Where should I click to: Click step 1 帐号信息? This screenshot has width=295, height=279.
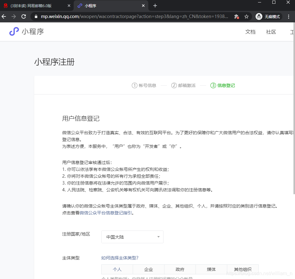click(144, 85)
